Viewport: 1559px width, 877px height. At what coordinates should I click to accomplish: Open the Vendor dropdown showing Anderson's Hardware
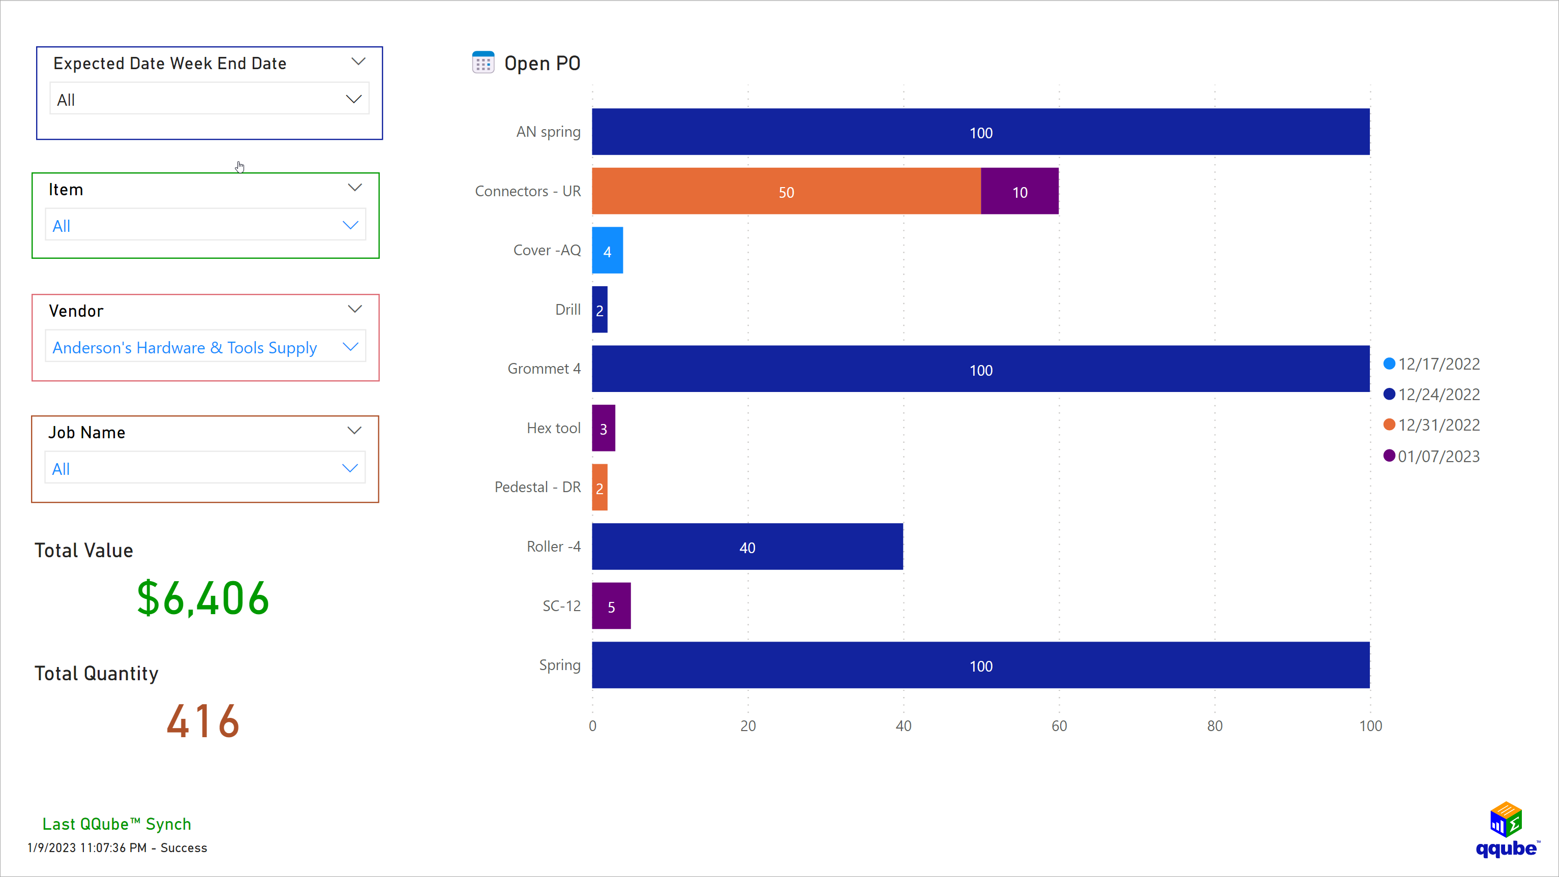tap(205, 346)
